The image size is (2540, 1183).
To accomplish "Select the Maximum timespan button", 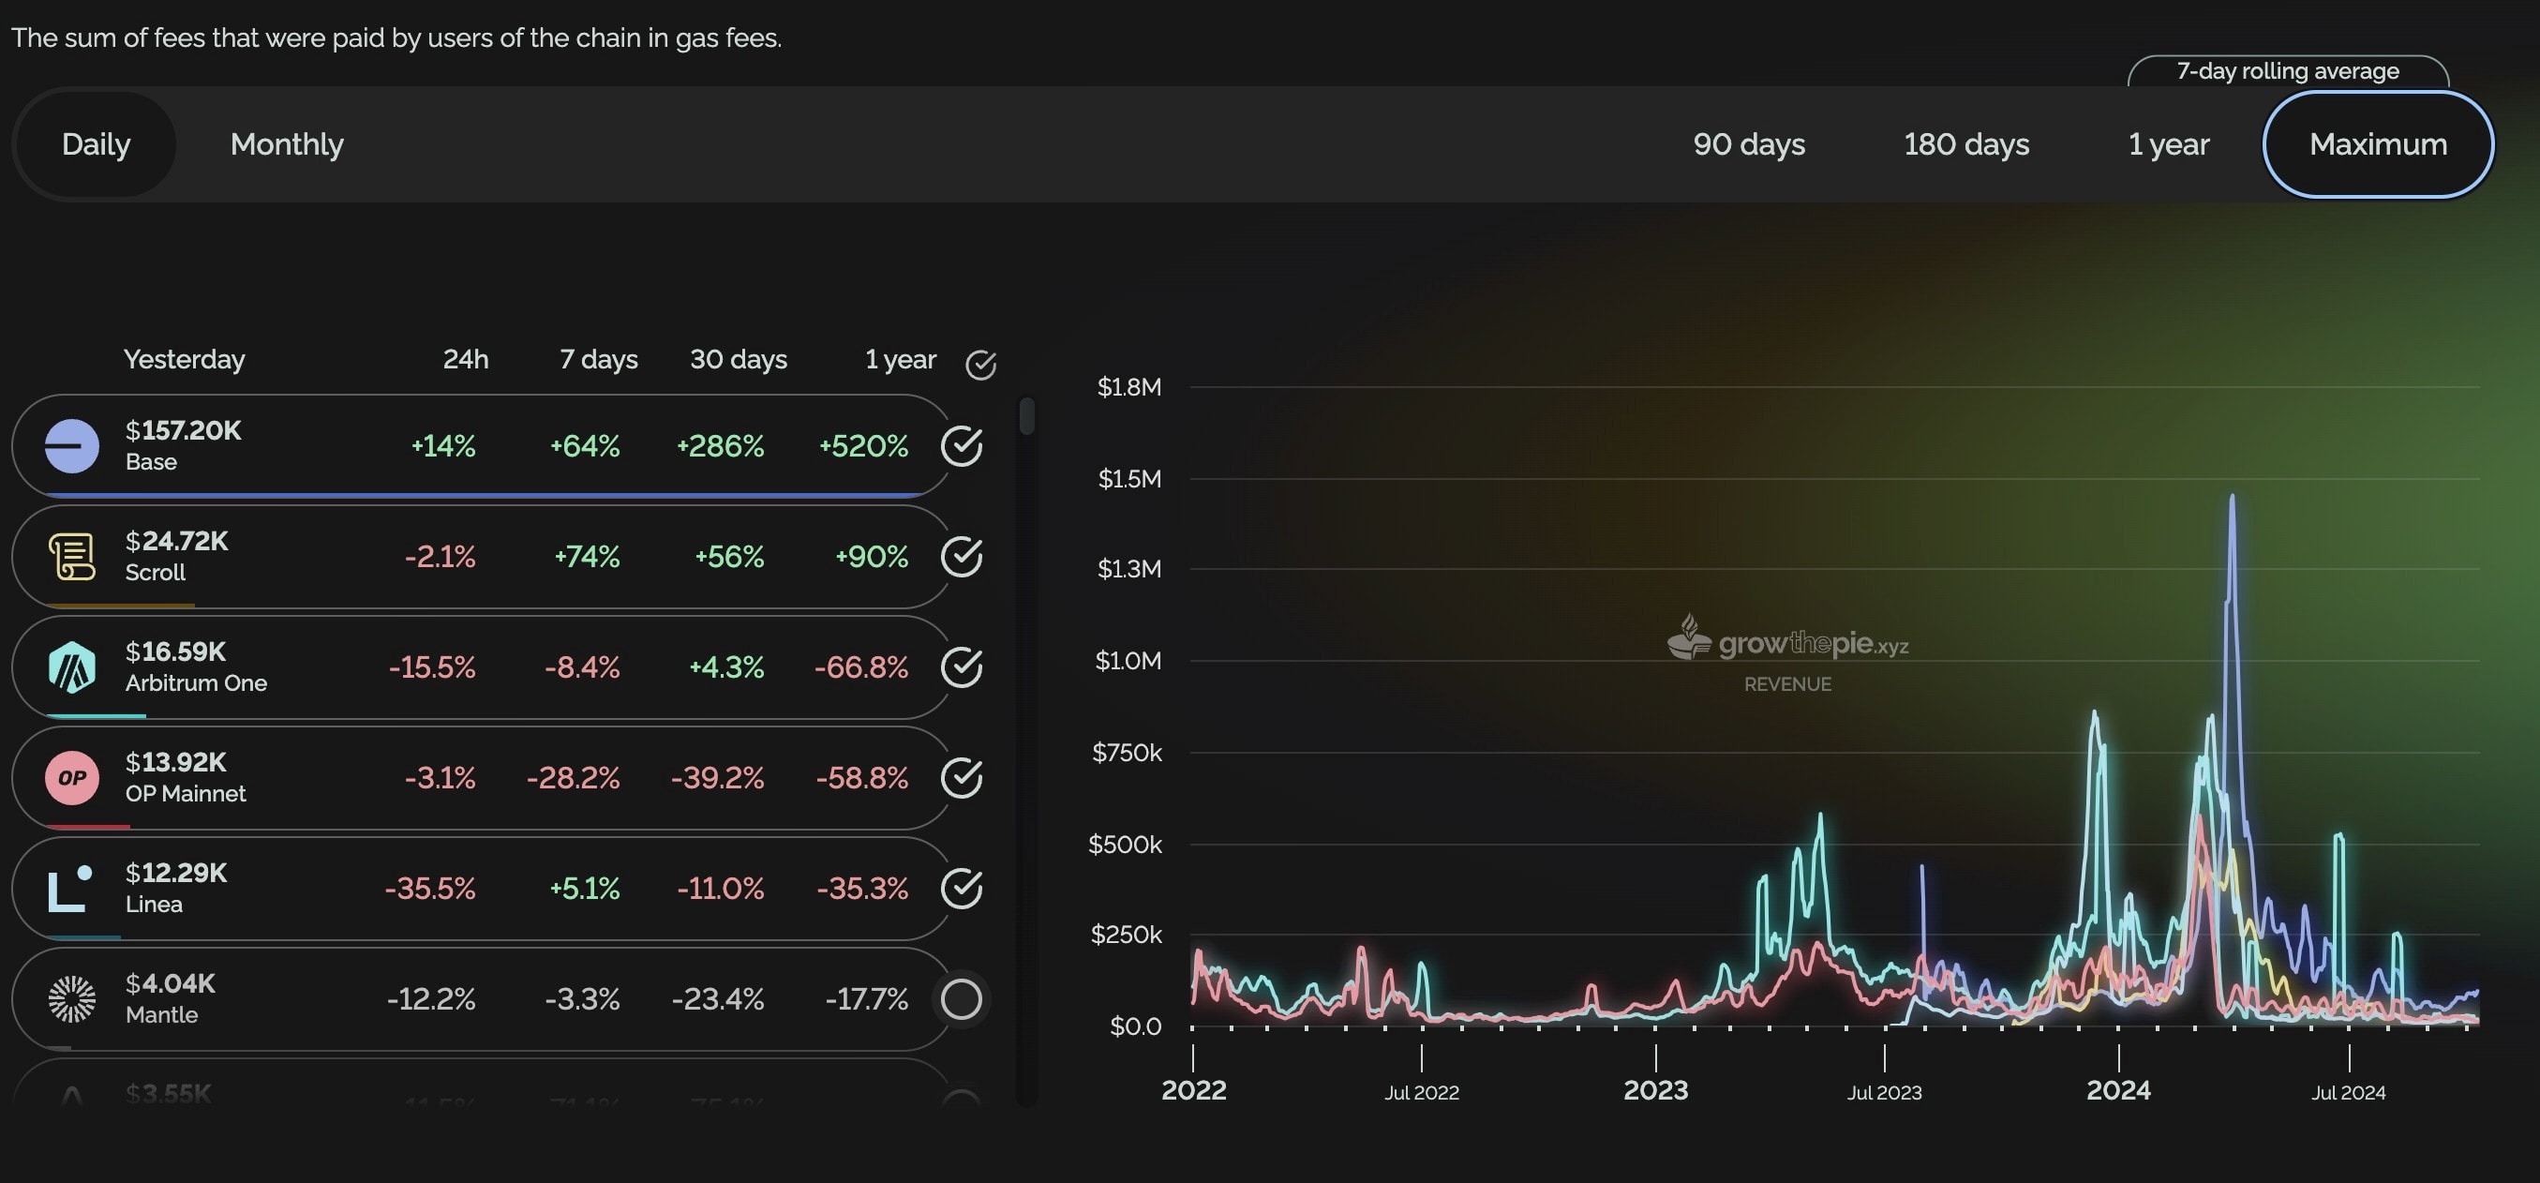I will (2377, 145).
